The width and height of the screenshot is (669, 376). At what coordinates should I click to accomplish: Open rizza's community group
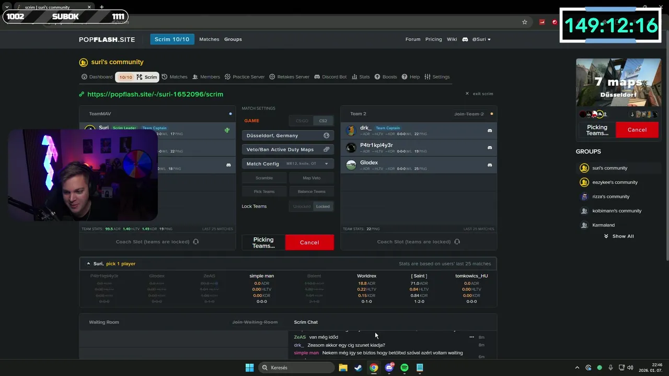click(x=610, y=196)
